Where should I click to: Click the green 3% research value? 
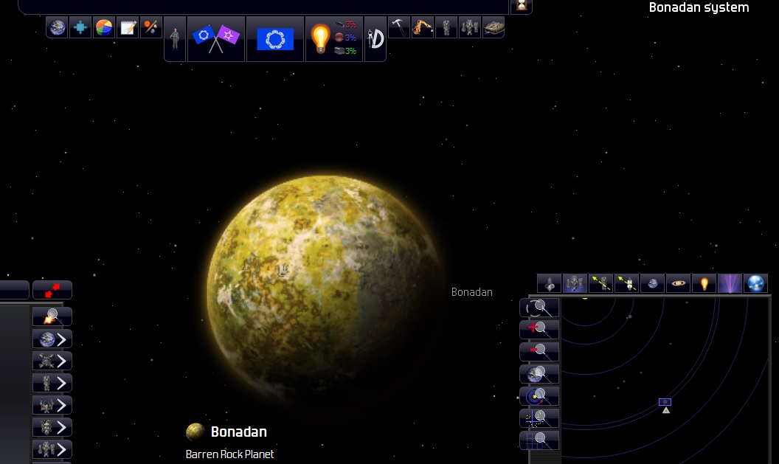pyautogui.click(x=350, y=51)
